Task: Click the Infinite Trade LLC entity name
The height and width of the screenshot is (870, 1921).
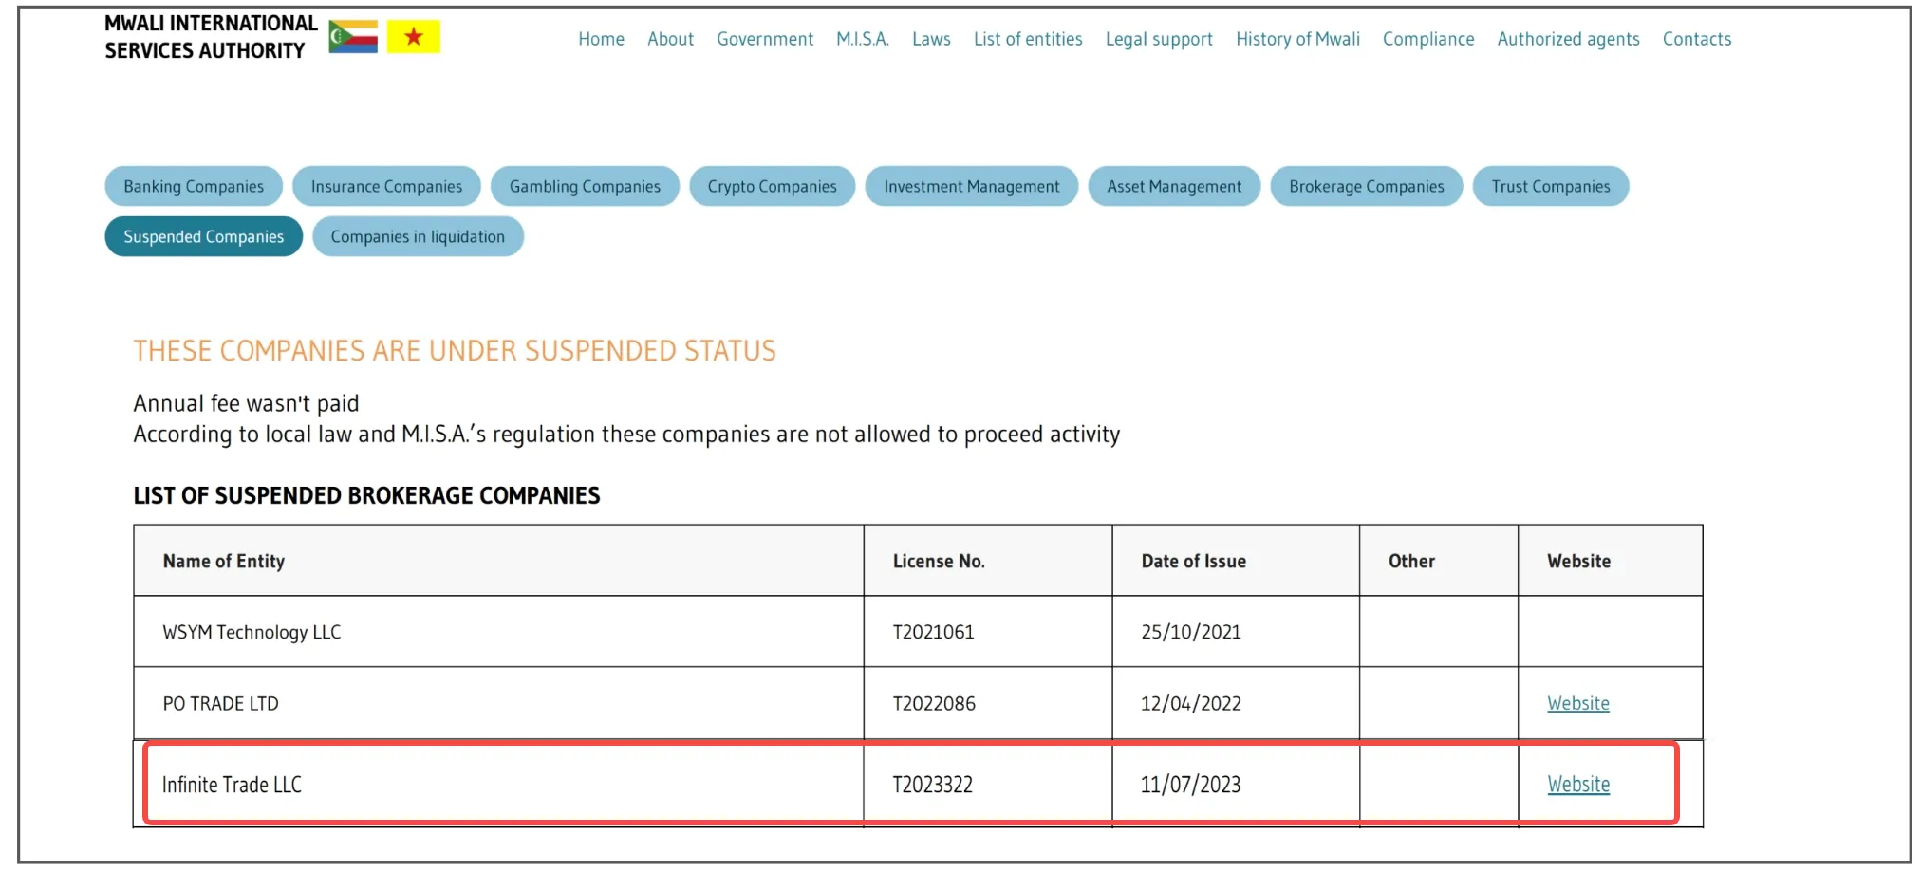Action: point(232,785)
